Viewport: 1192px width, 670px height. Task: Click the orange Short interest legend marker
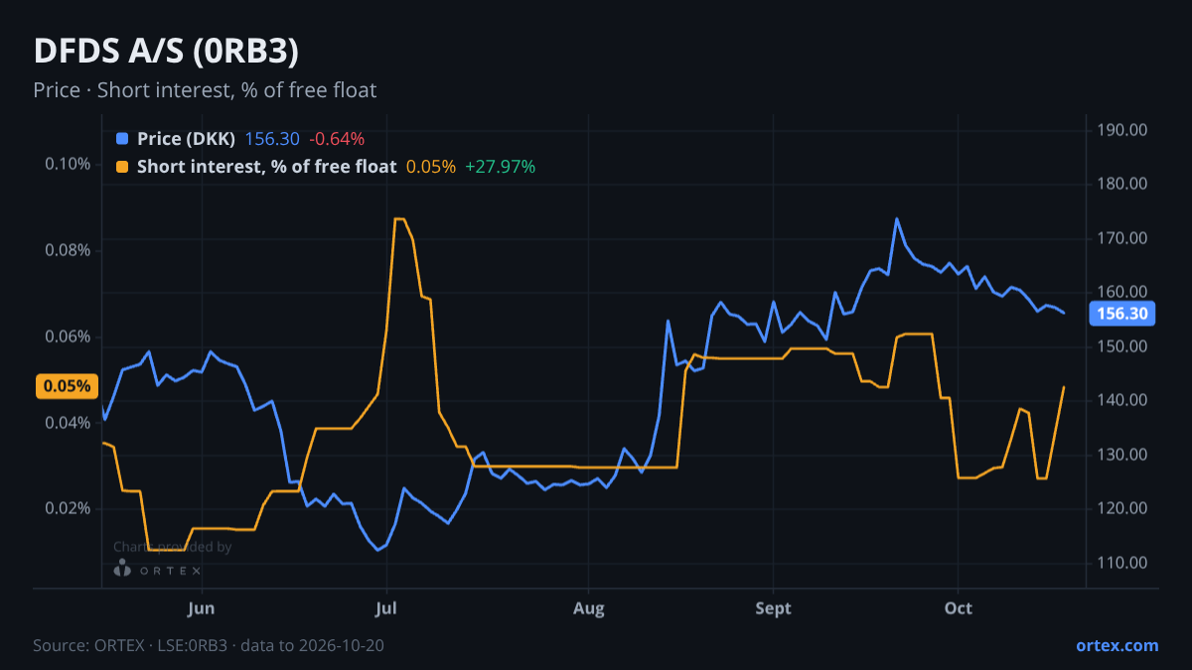122,167
